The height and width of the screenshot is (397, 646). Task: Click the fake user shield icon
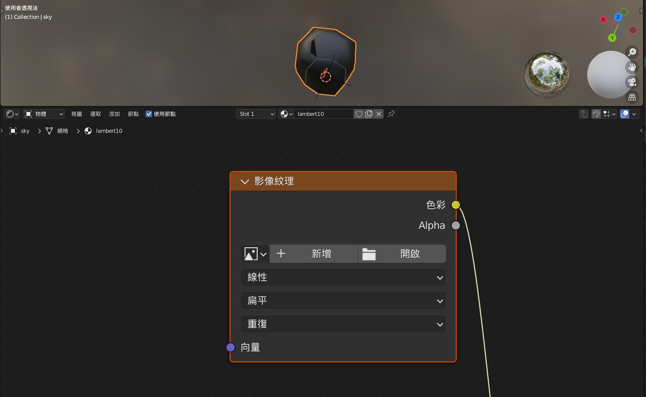point(359,114)
